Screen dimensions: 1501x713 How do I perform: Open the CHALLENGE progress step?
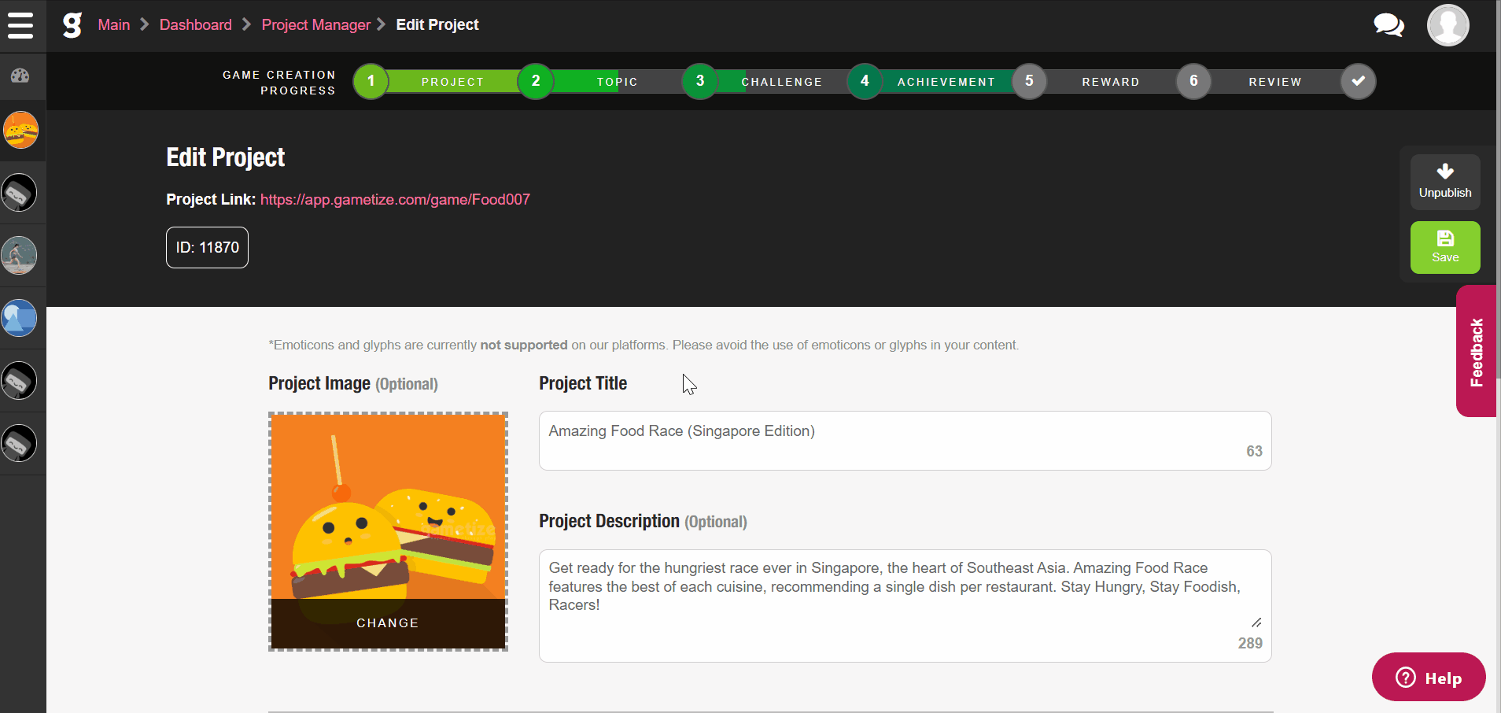coord(782,82)
